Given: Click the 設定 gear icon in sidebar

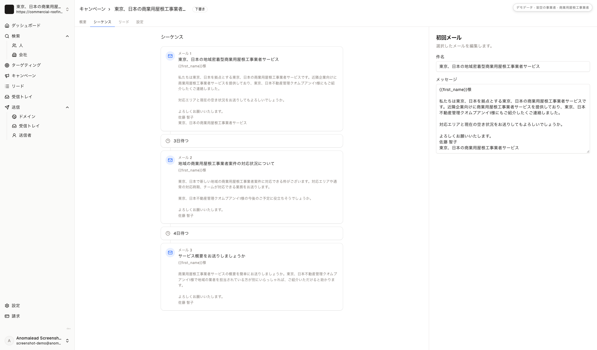Looking at the screenshot, I should coord(7,306).
